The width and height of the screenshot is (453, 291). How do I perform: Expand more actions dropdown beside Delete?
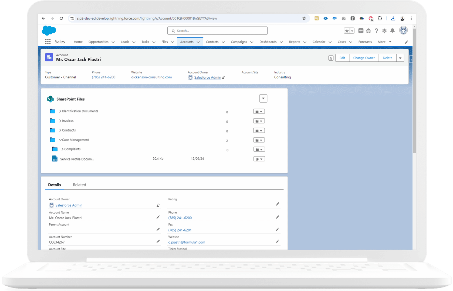[400, 58]
